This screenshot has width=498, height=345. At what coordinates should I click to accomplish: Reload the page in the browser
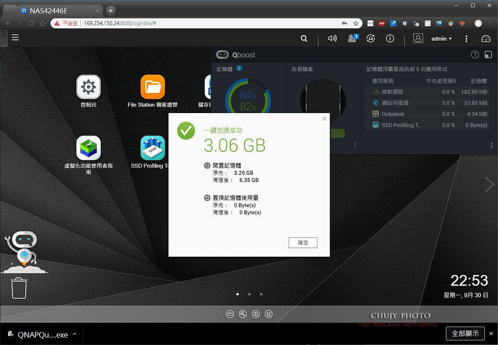(31, 23)
